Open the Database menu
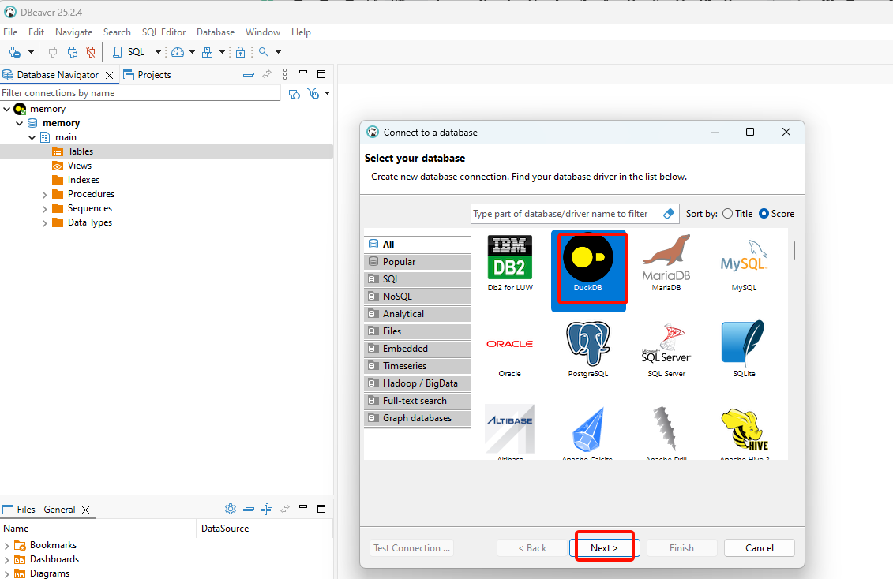Screen dimensions: 893x579 (x=215, y=32)
